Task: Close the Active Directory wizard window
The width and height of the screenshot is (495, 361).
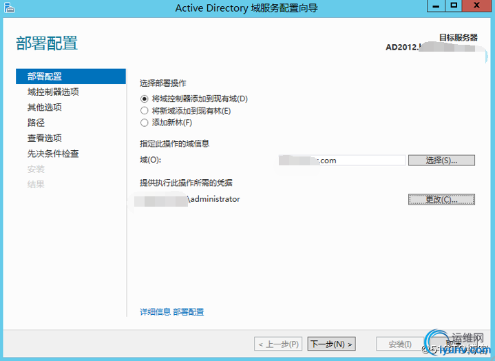Action: coord(476,6)
